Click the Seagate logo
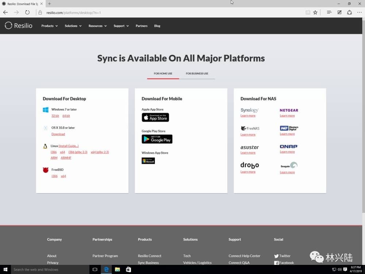 [289, 165]
